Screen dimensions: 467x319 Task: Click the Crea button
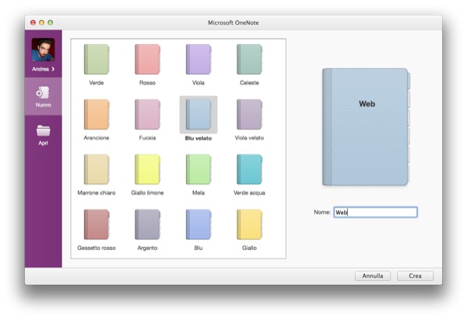pyautogui.click(x=415, y=276)
